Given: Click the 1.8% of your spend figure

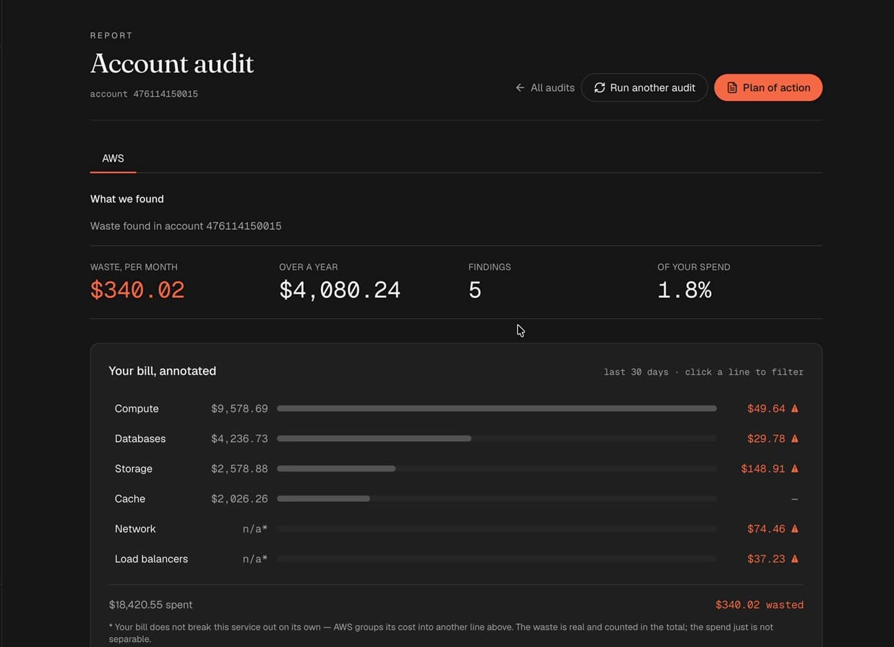Looking at the screenshot, I should 684,290.
